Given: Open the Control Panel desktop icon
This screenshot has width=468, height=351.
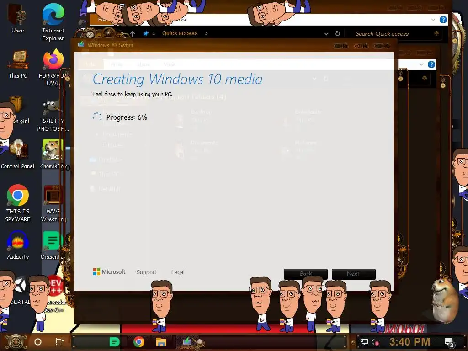Looking at the screenshot, I should [18, 154].
